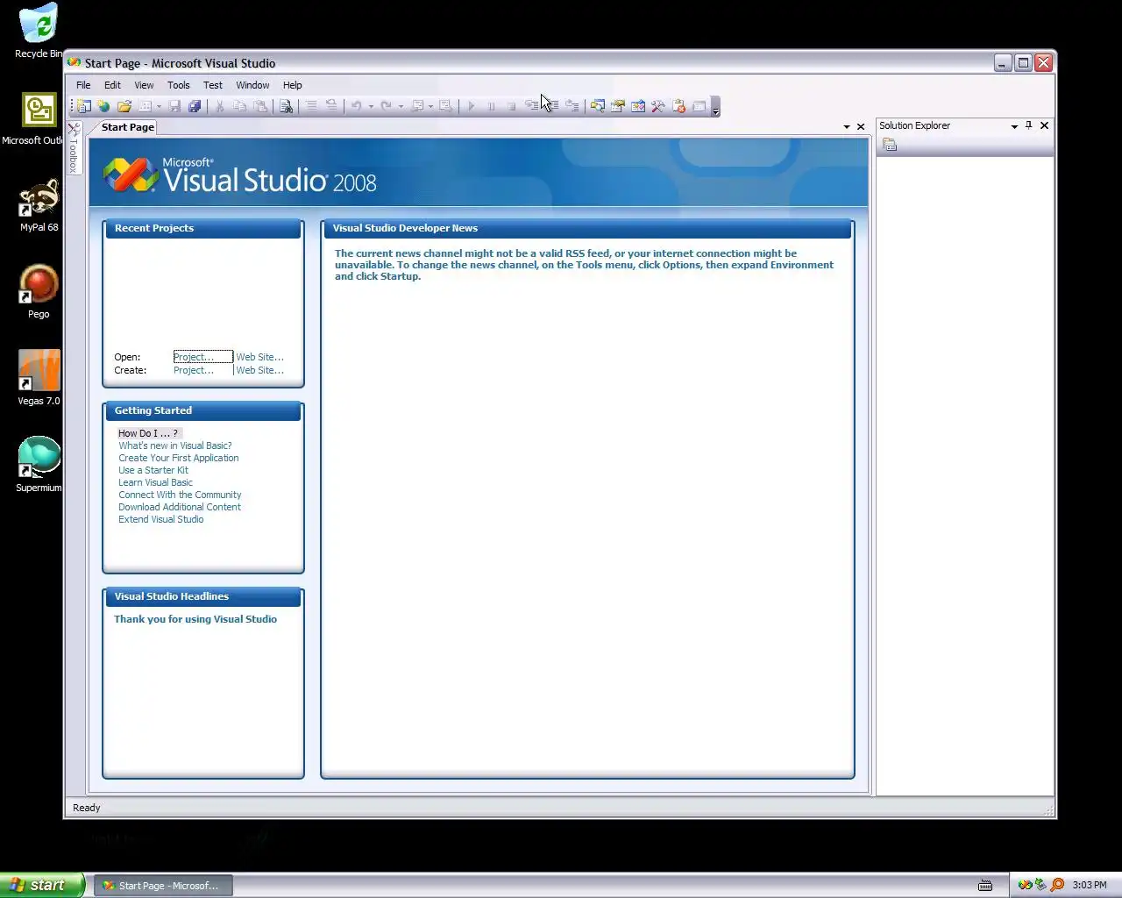Open the View menu
This screenshot has height=898, width=1122.
[x=144, y=85]
